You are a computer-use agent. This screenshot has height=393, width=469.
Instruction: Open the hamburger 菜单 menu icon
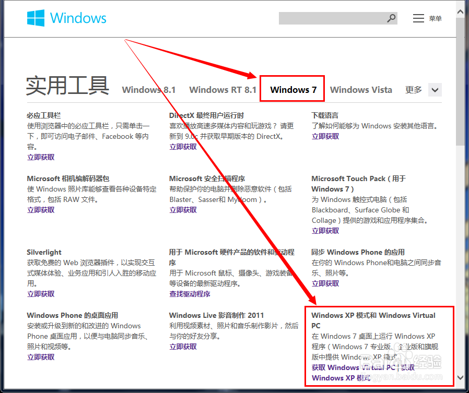tap(418, 18)
